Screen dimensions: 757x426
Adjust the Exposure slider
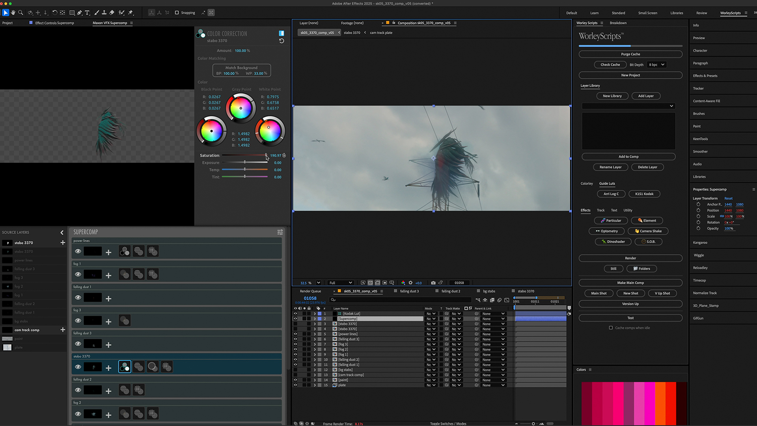(x=245, y=163)
